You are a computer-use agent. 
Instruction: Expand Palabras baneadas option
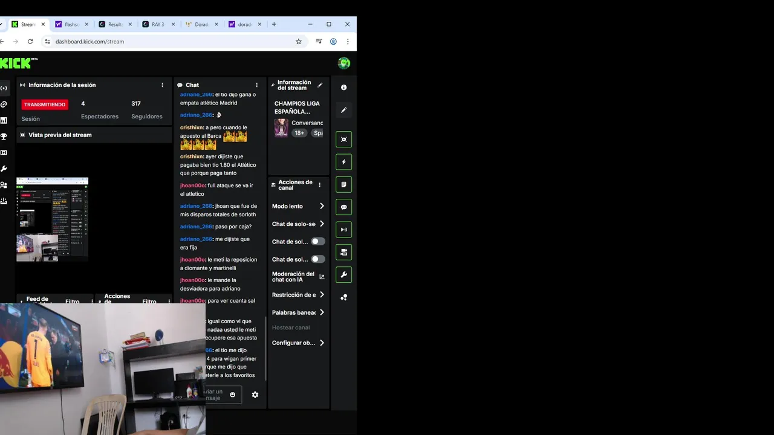pyautogui.click(x=298, y=312)
